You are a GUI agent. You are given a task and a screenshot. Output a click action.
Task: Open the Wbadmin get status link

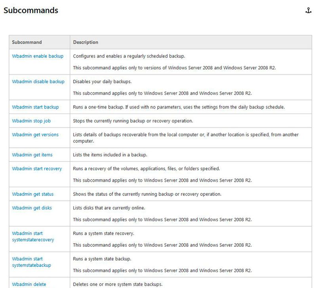(x=33, y=194)
